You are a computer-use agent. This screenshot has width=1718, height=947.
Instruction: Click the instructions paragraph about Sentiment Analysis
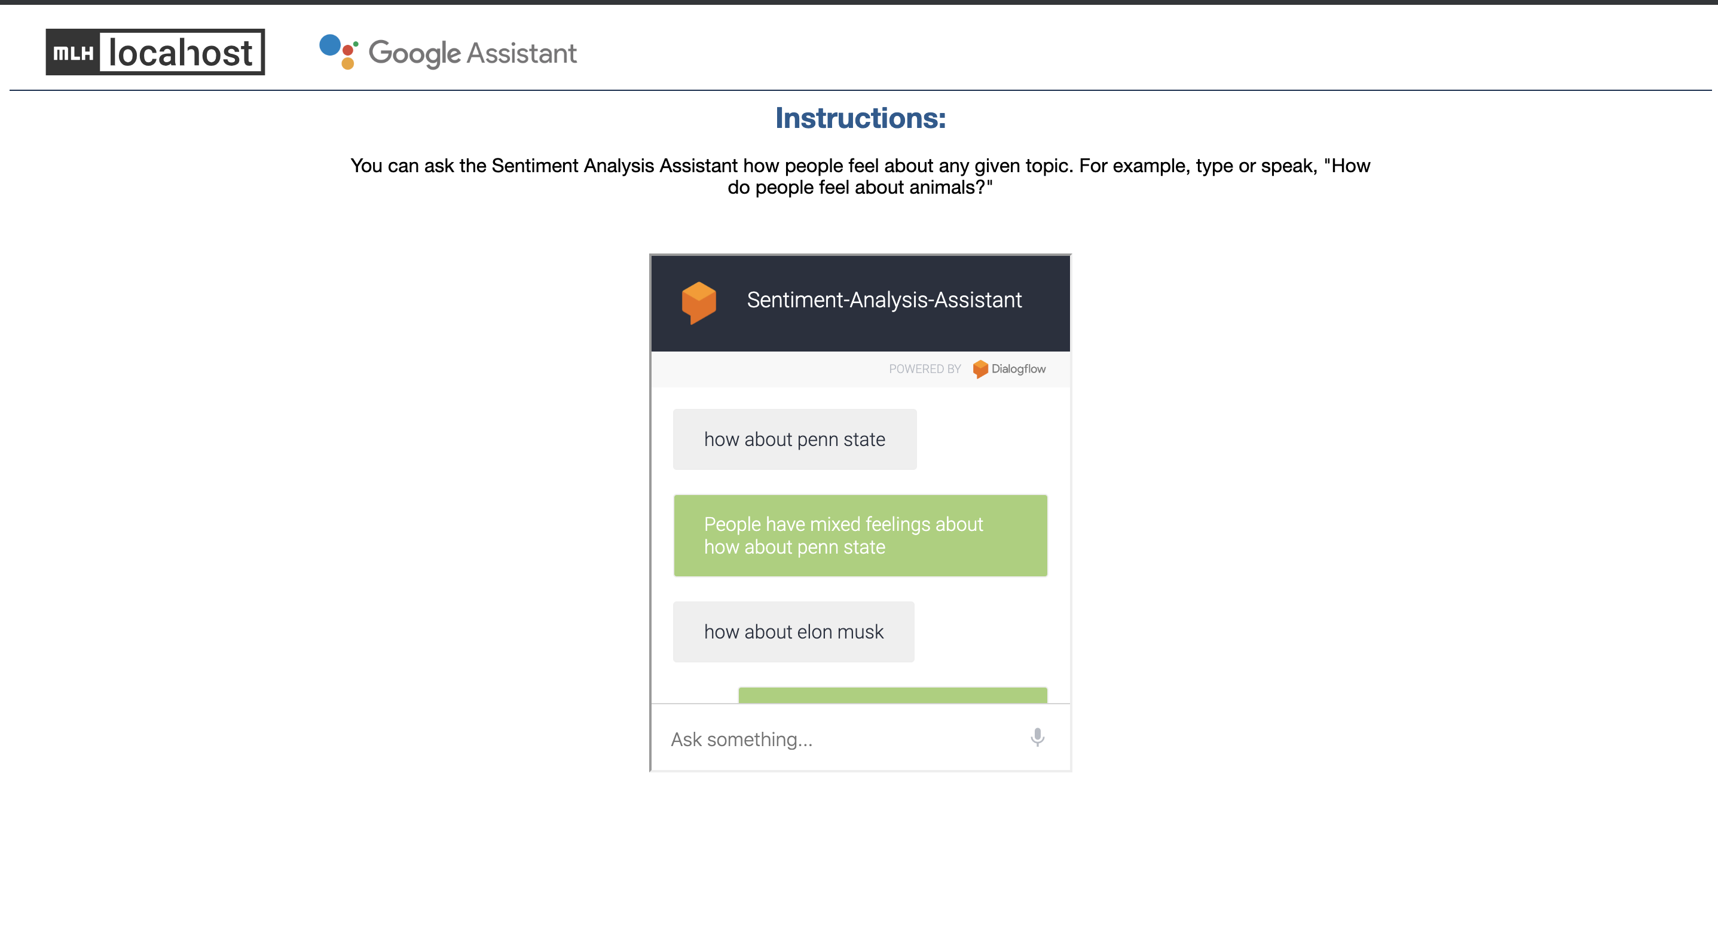click(x=860, y=166)
